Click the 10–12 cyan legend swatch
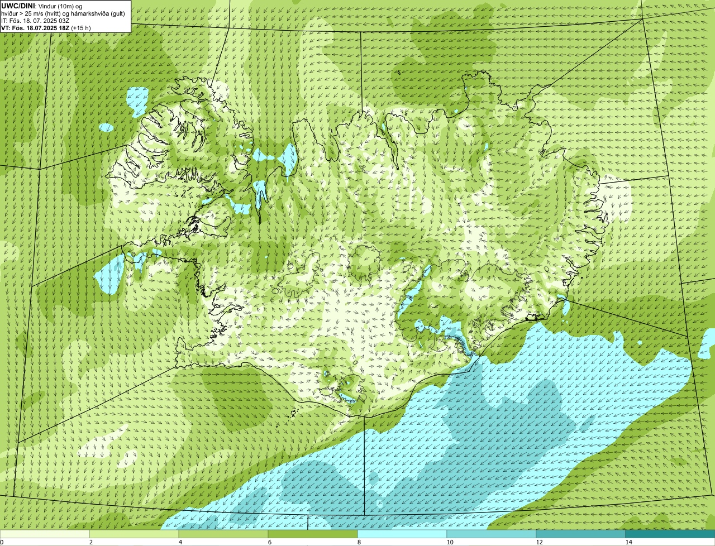The image size is (715, 546). (x=492, y=534)
